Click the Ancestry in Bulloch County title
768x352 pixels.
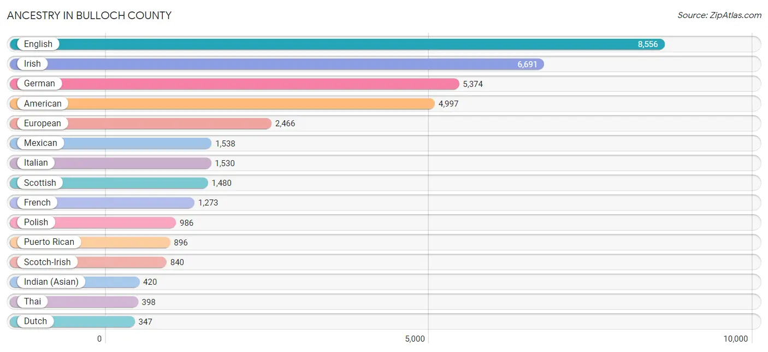pos(89,15)
